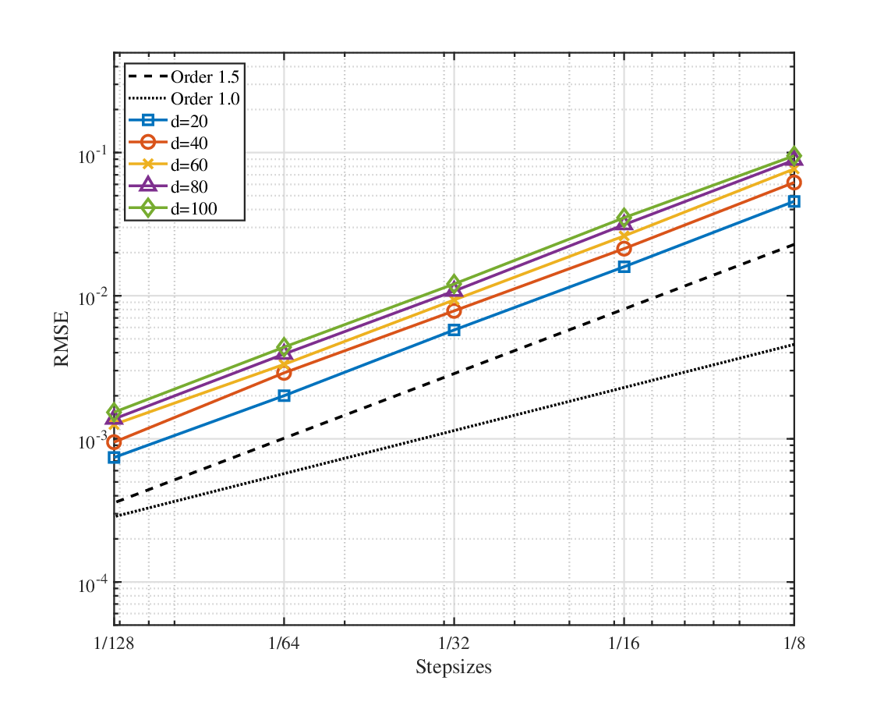Screen dimensions: 877x702
Task: Select the blue square marker at stepsize 1/32
Action: click(454, 330)
